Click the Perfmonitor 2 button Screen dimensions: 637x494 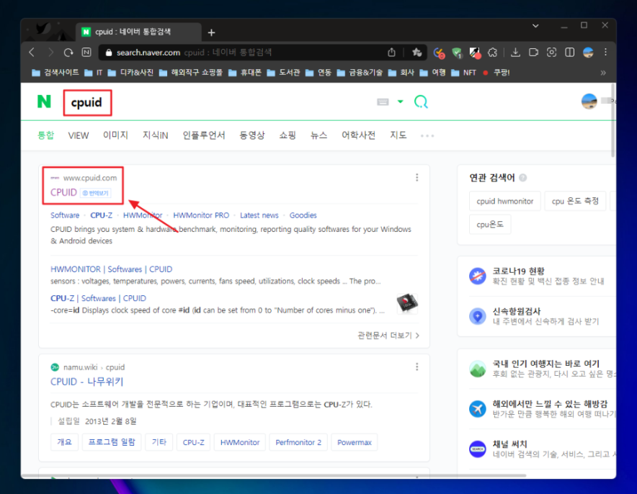coord(298,442)
